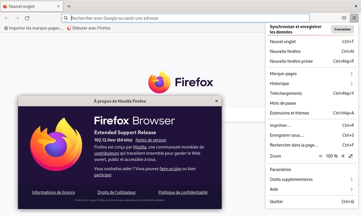Open Mots de passe

(x=312, y=103)
